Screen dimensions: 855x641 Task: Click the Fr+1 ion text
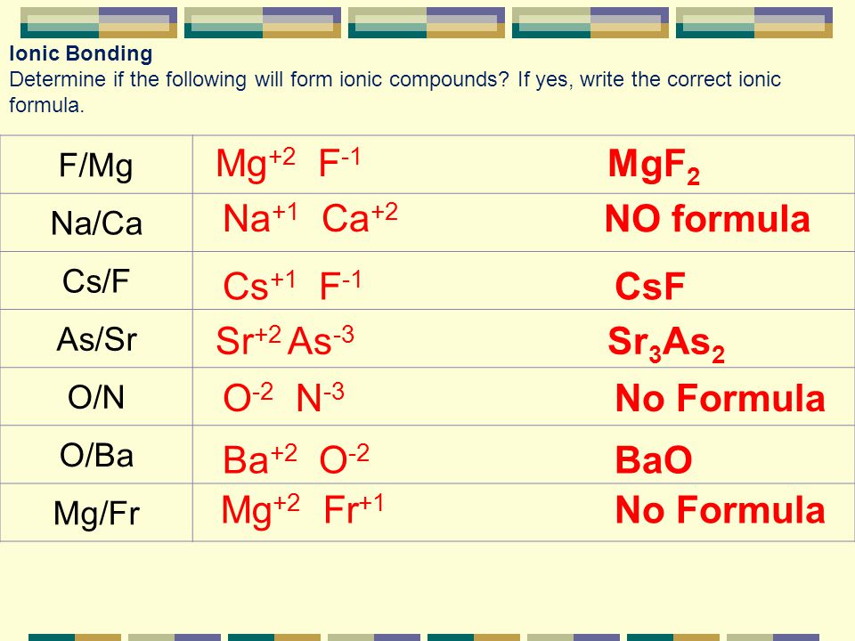click(354, 509)
